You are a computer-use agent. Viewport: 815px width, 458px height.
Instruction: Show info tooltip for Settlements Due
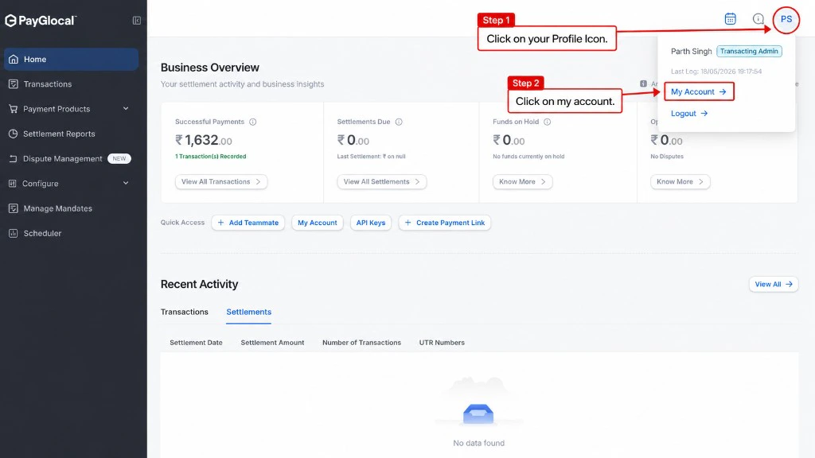[x=399, y=122]
